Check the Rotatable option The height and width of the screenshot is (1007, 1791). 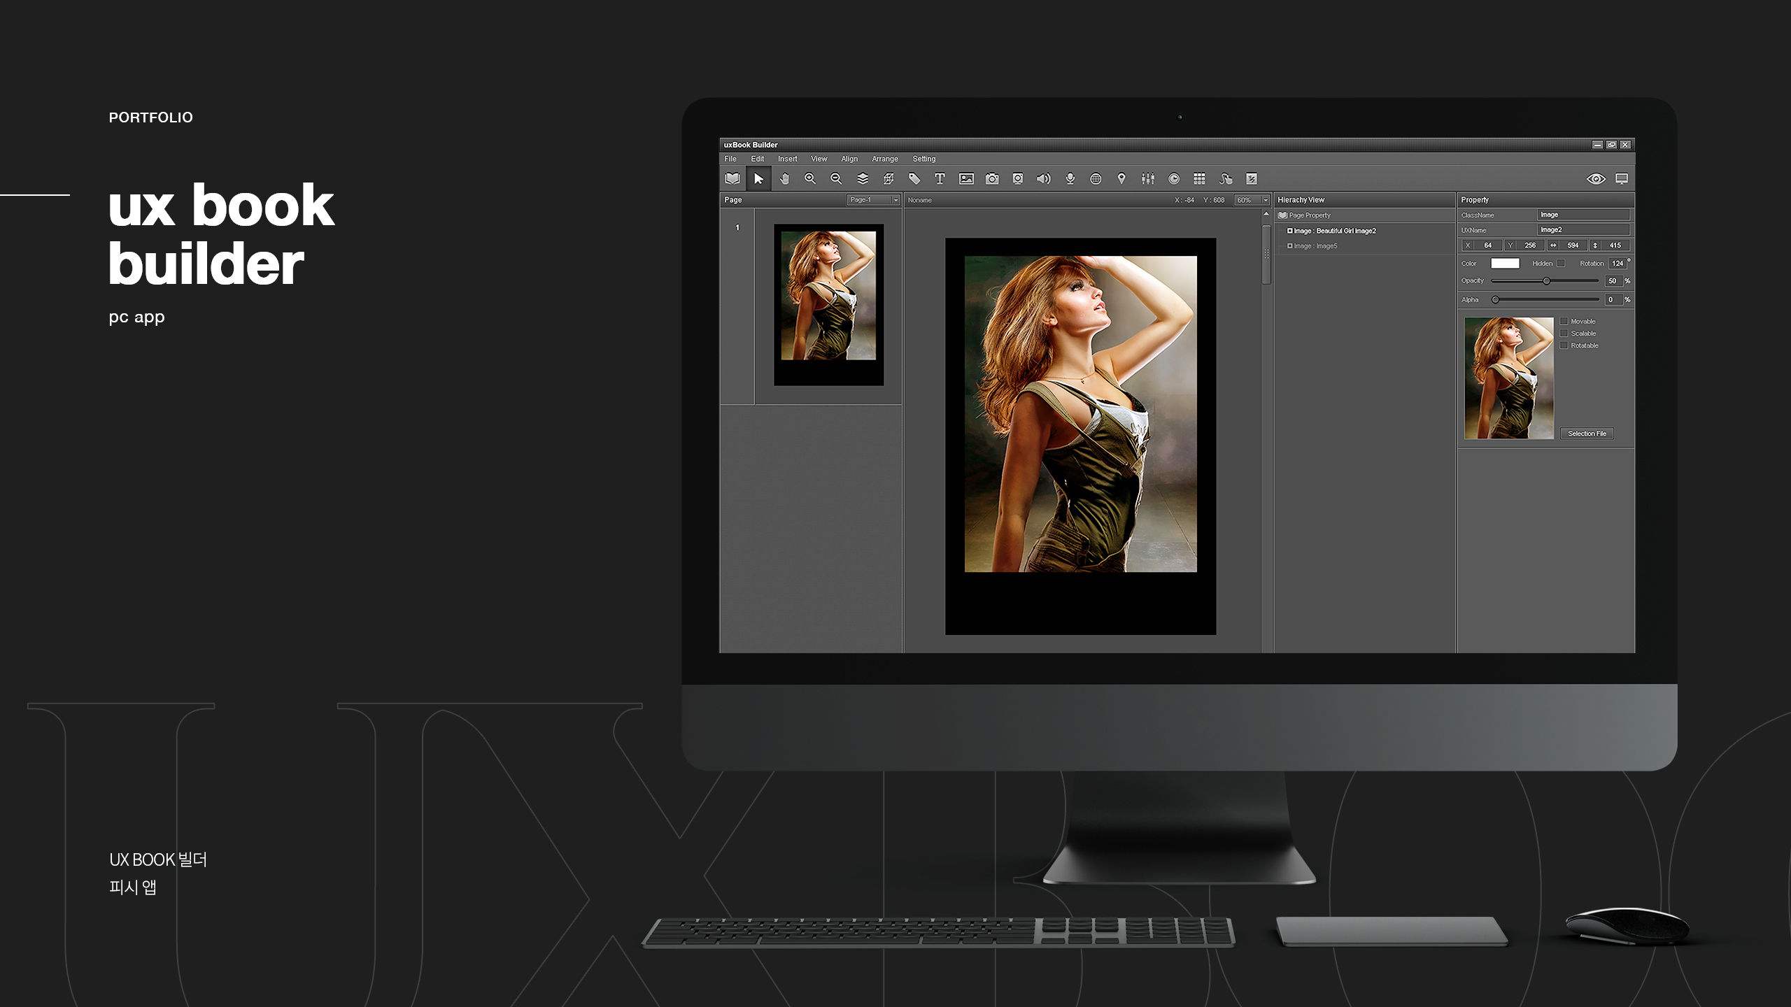point(1564,345)
